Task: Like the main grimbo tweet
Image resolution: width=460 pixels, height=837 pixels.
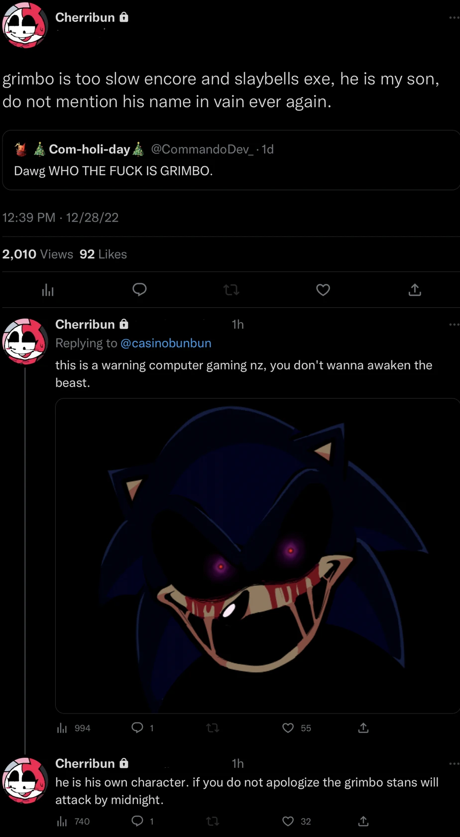Action: point(323,289)
